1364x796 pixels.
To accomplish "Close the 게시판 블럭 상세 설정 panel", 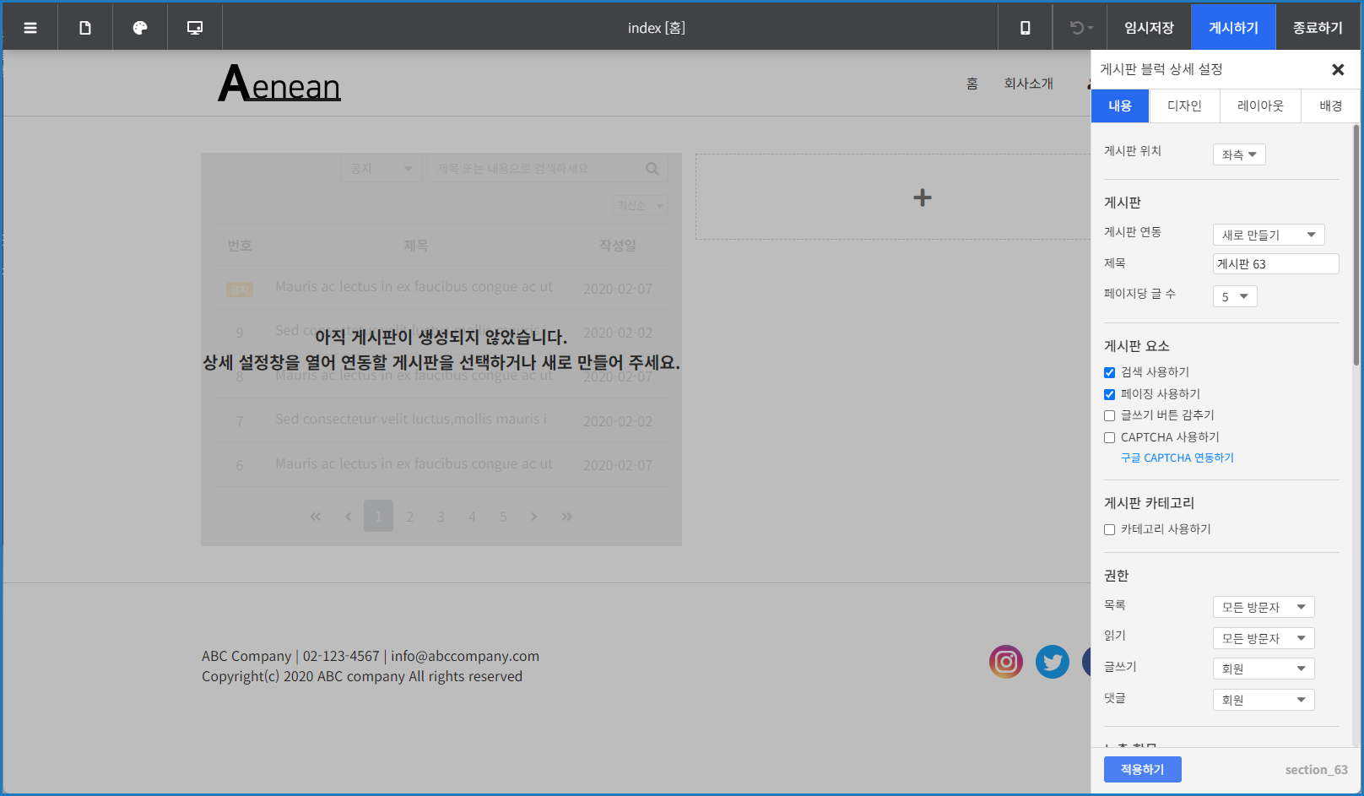I will pos(1337,70).
